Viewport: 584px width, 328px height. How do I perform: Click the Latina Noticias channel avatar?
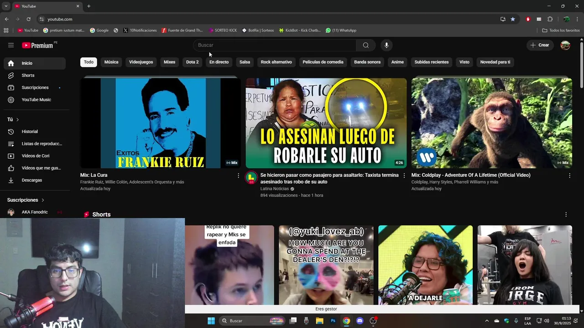coord(251,178)
